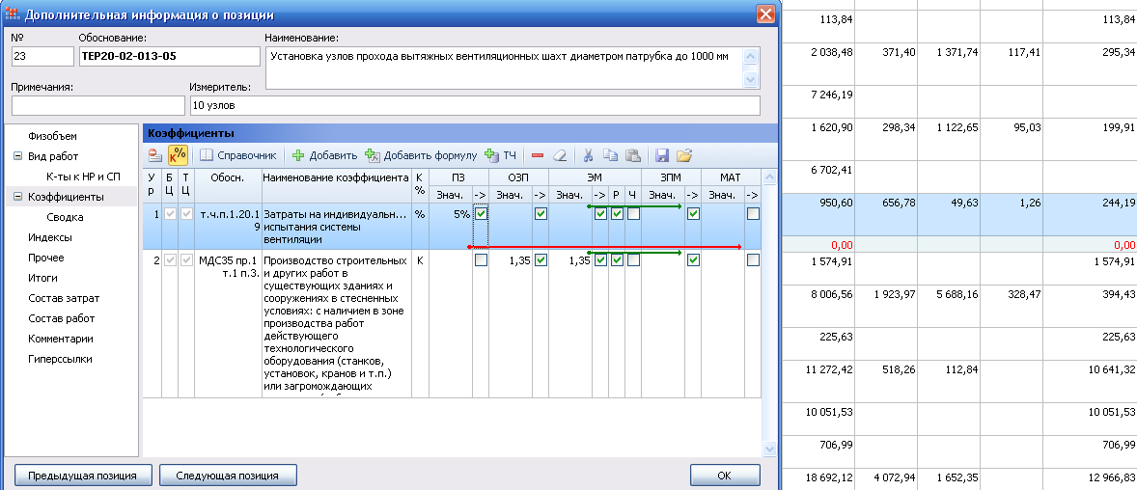Toggle Р checkbox in МДС35 row
Screen dimensions: 1137x490
click(x=617, y=260)
